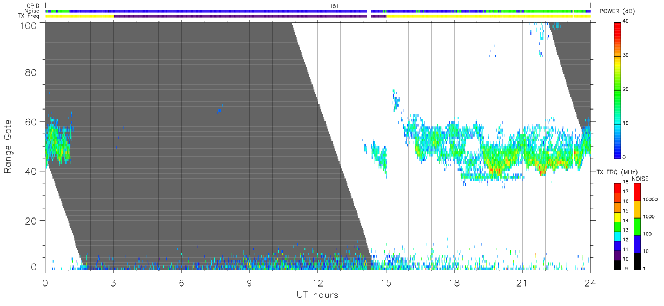
Task: Click Range Gate tick label "80"
Action: (x=31, y=72)
